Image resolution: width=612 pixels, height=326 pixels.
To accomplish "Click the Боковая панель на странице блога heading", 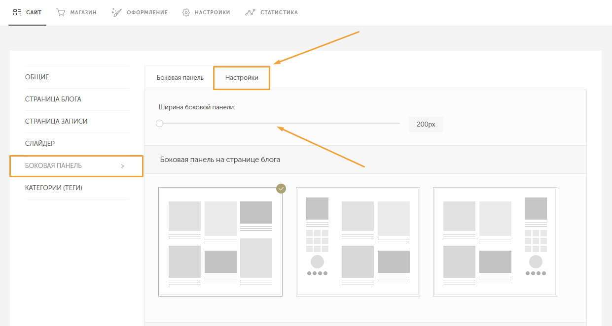I will coord(220,160).
